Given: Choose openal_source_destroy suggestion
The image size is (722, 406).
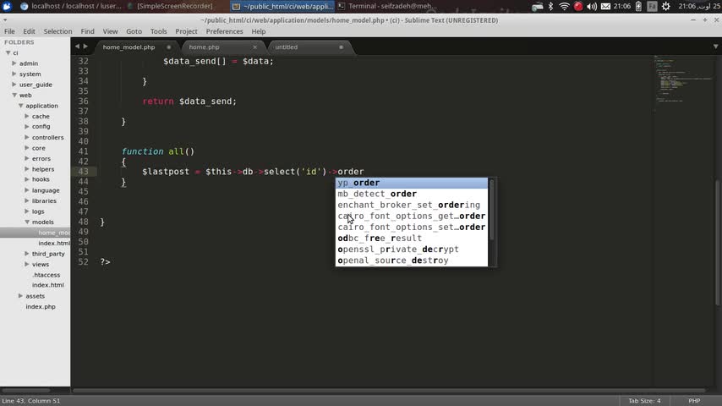Looking at the screenshot, I should pyautogui.click(x=411, y=261).
